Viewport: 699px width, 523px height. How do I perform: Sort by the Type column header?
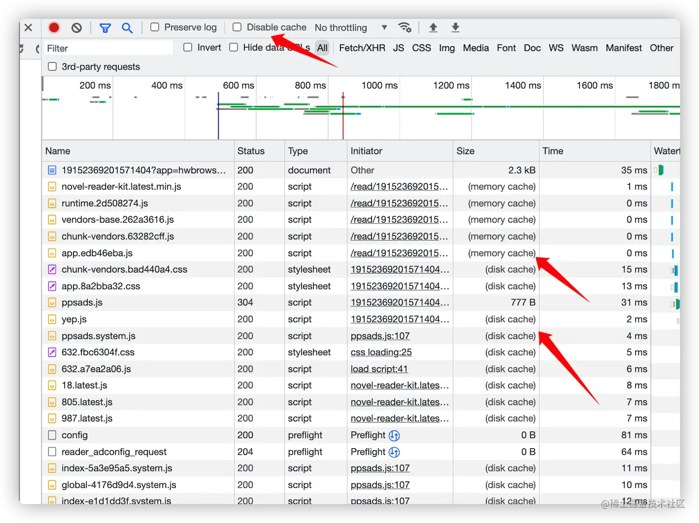[x=315, y=151]
